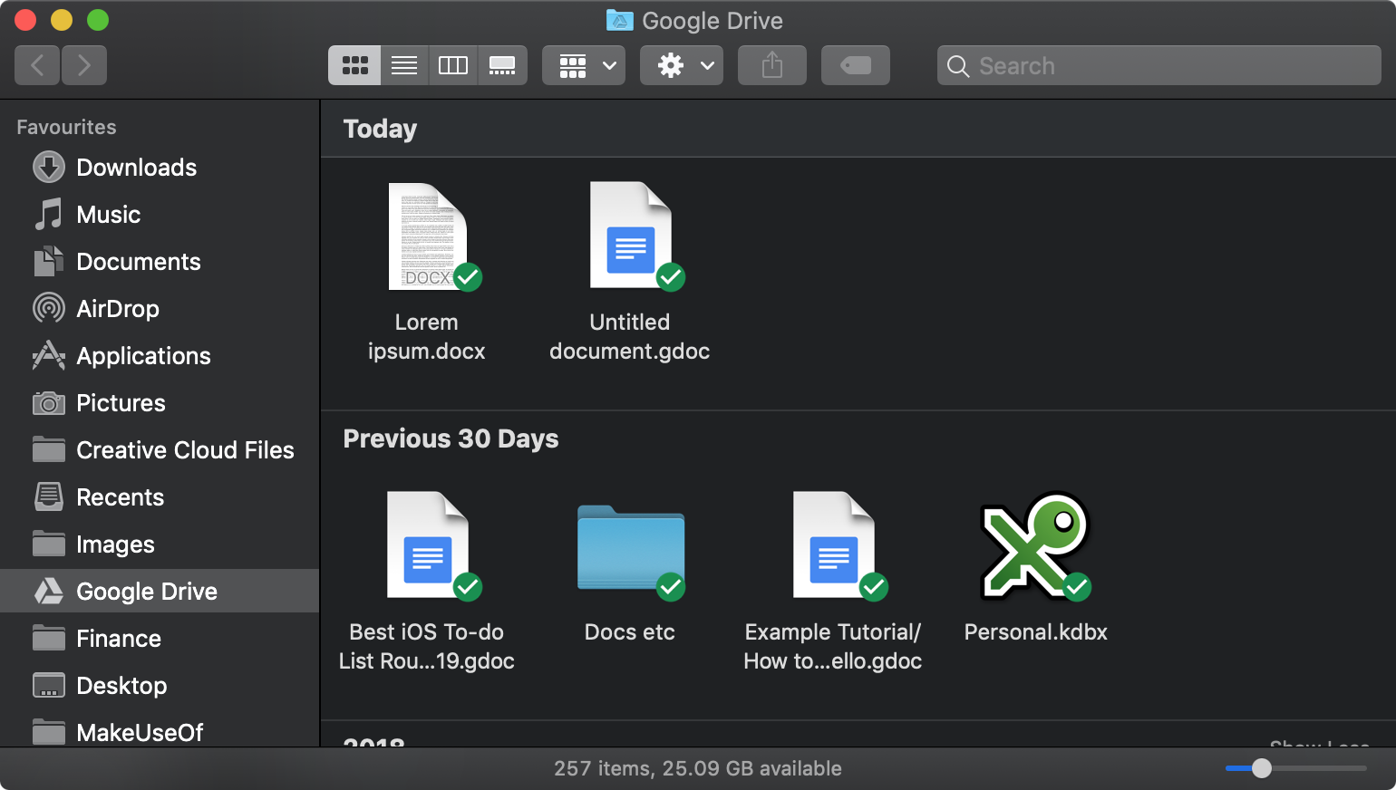Open the gear action menu
Image resolution: width=1396 pixels, height=790 pixels.
(682, 65)
